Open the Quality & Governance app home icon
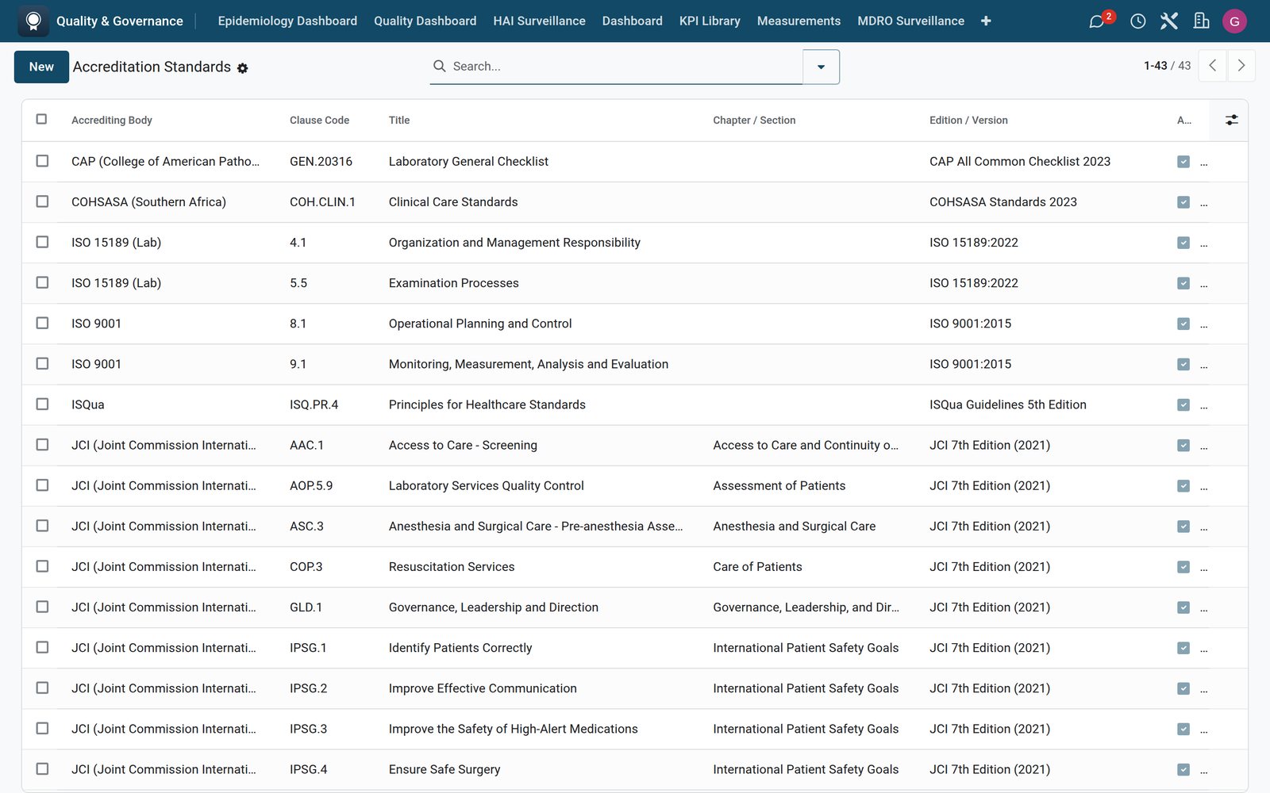This screenshot has width=1270, height=793. (33, 21)
